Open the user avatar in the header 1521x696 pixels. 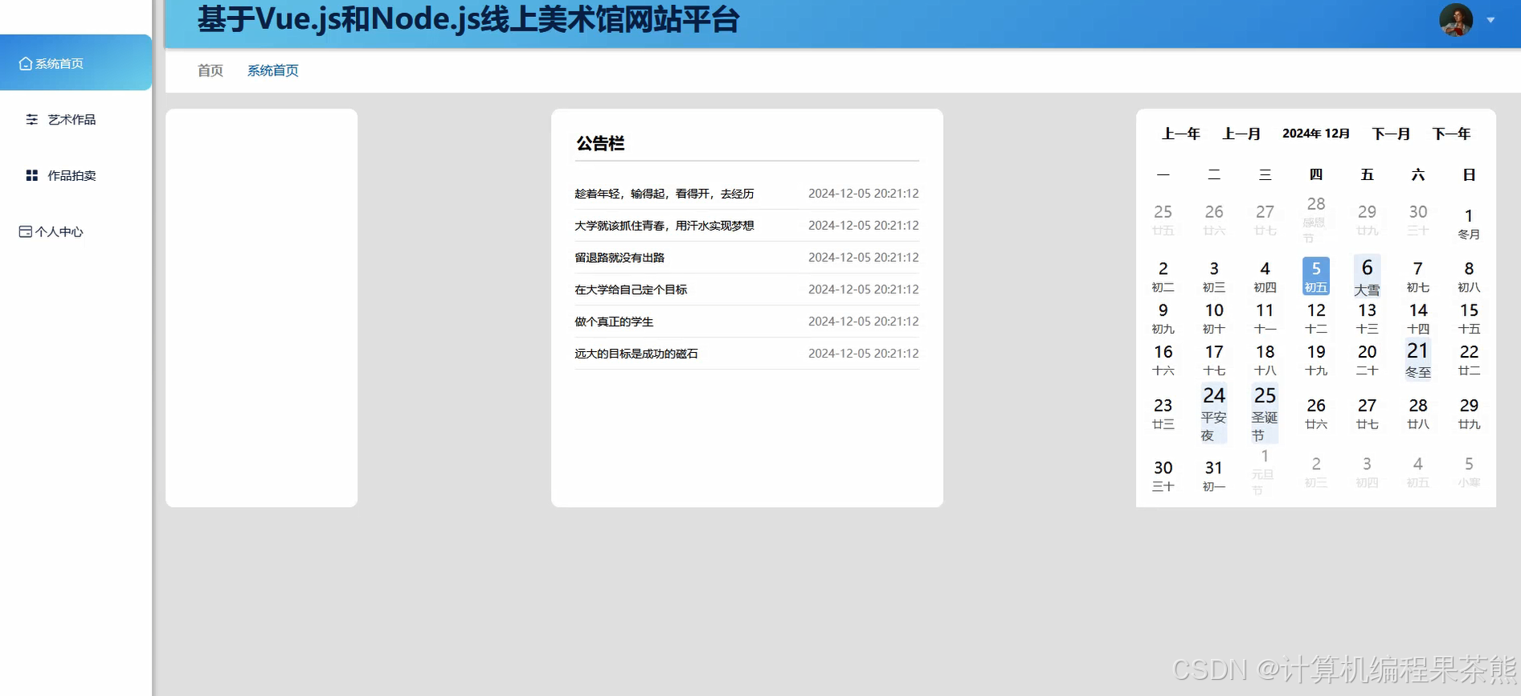pos(1455,19)
